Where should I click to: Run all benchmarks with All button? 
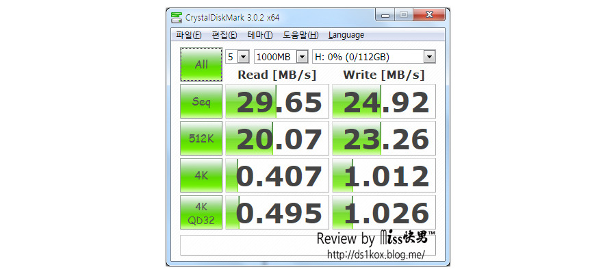[x=201, y=64]
